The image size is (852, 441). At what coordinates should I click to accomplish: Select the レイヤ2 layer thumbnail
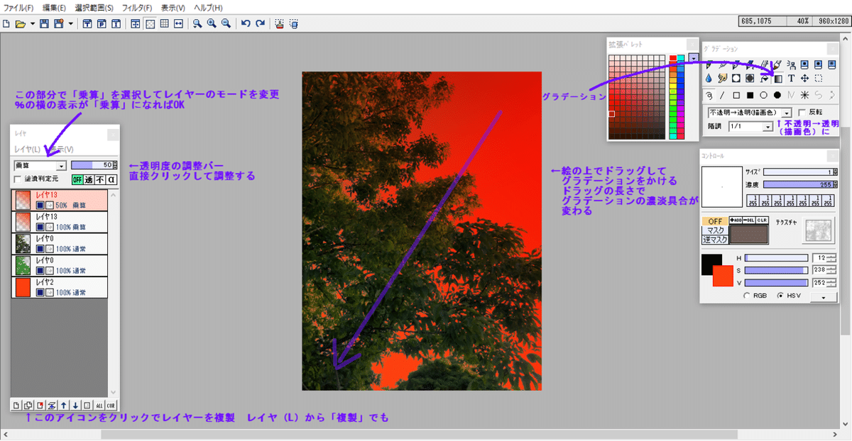click(x=23, y=287)
